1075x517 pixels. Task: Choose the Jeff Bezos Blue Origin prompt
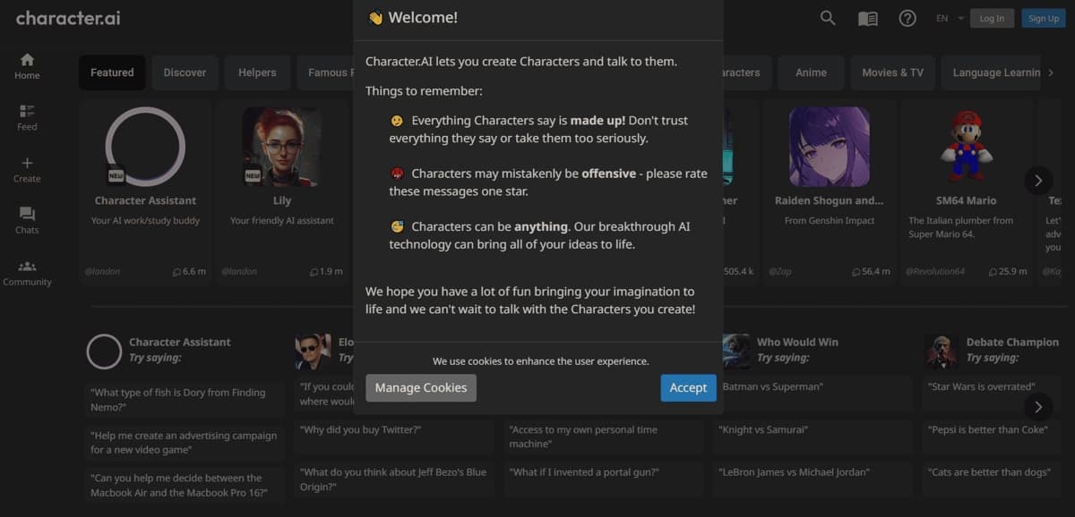(394, 479)
